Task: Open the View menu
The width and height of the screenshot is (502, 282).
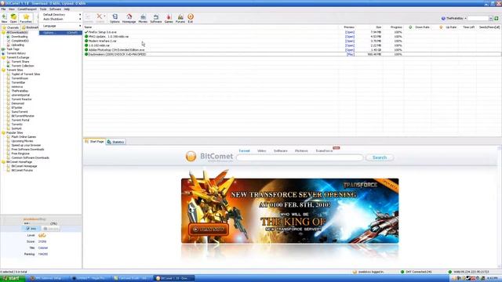Action: [x=12, y=9]
